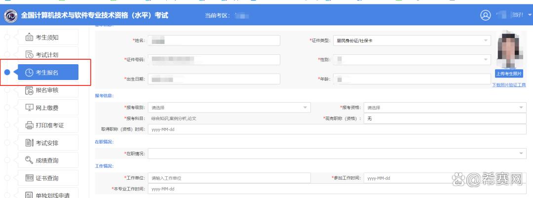Click the 打印准考证 printer icon

[29, 125]
